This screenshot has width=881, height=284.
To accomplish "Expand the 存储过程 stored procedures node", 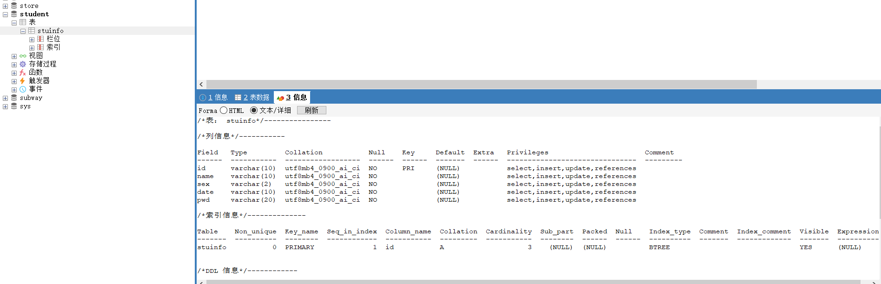I will pos(14,65).
